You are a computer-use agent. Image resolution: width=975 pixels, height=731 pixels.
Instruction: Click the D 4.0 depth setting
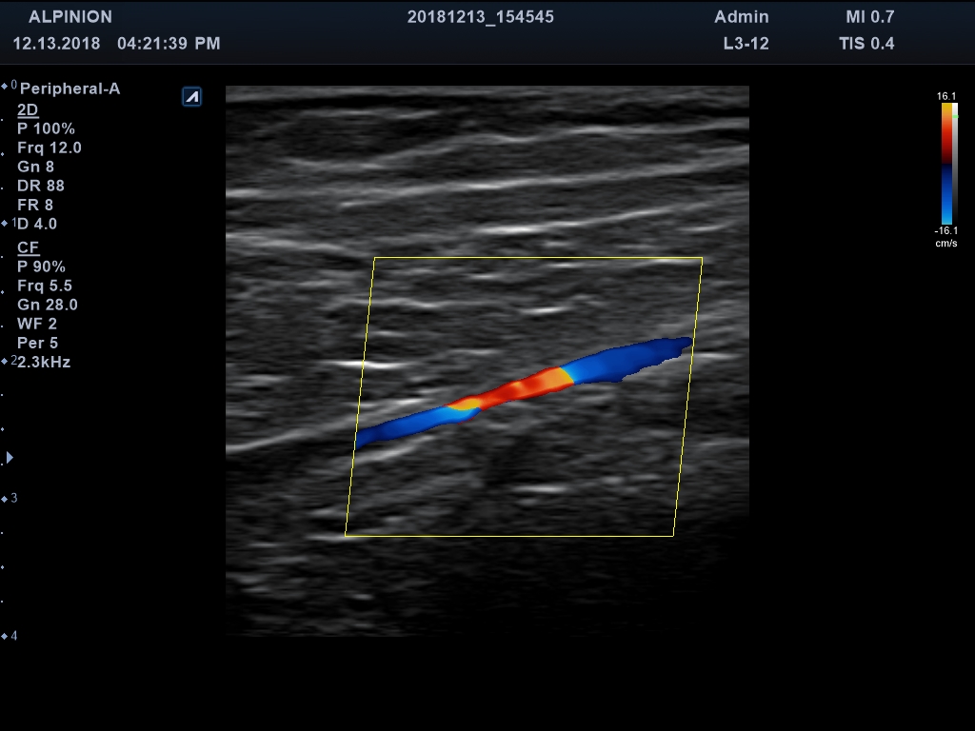click(x=38, y=224)
